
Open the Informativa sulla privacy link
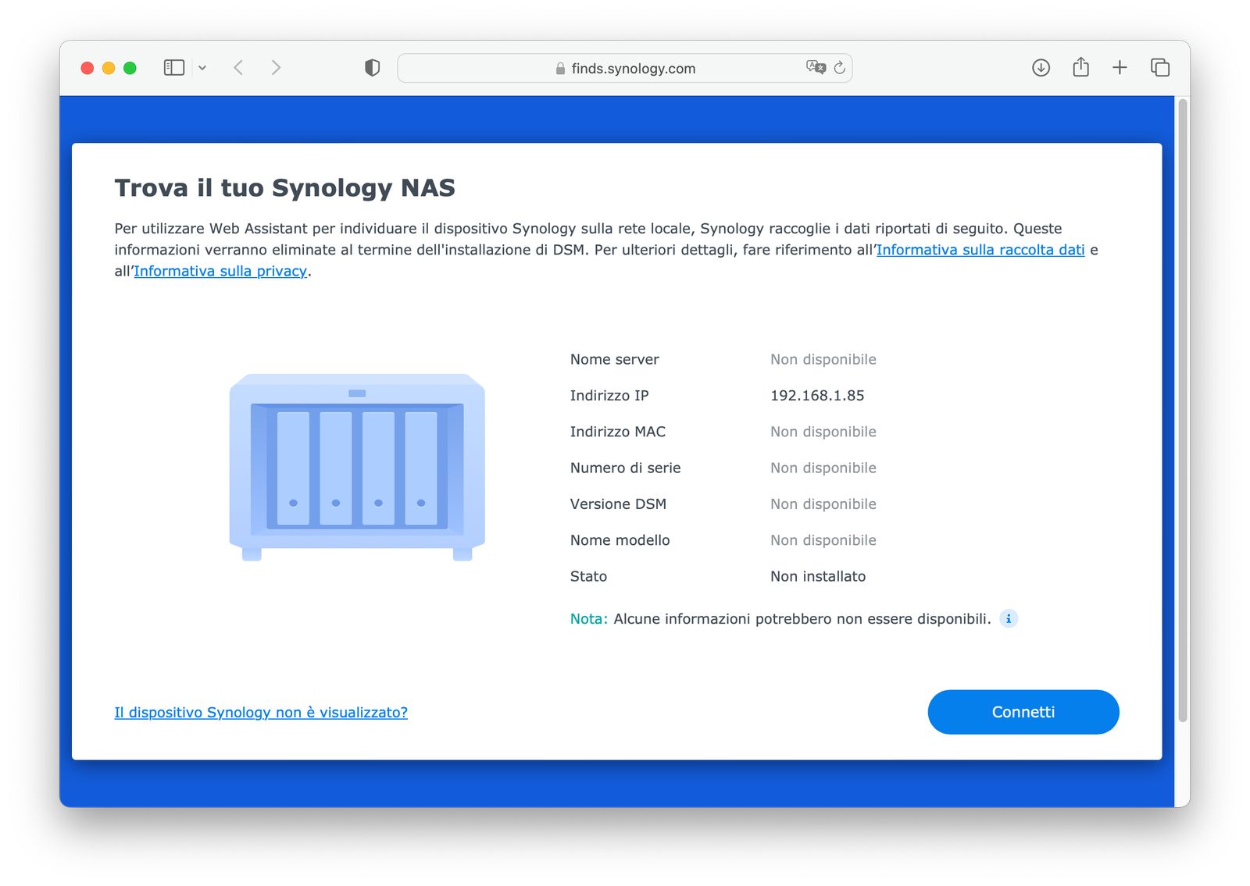pos(220,271)
